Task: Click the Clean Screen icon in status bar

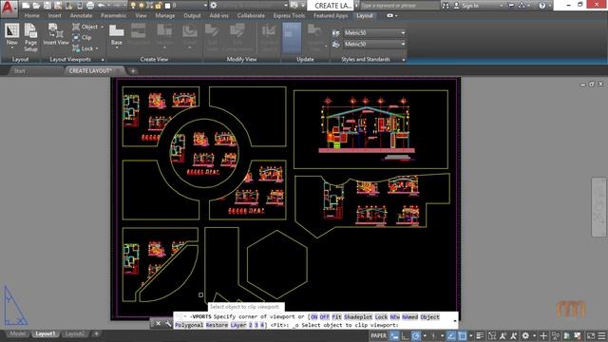Action: (x=591, y=335)
